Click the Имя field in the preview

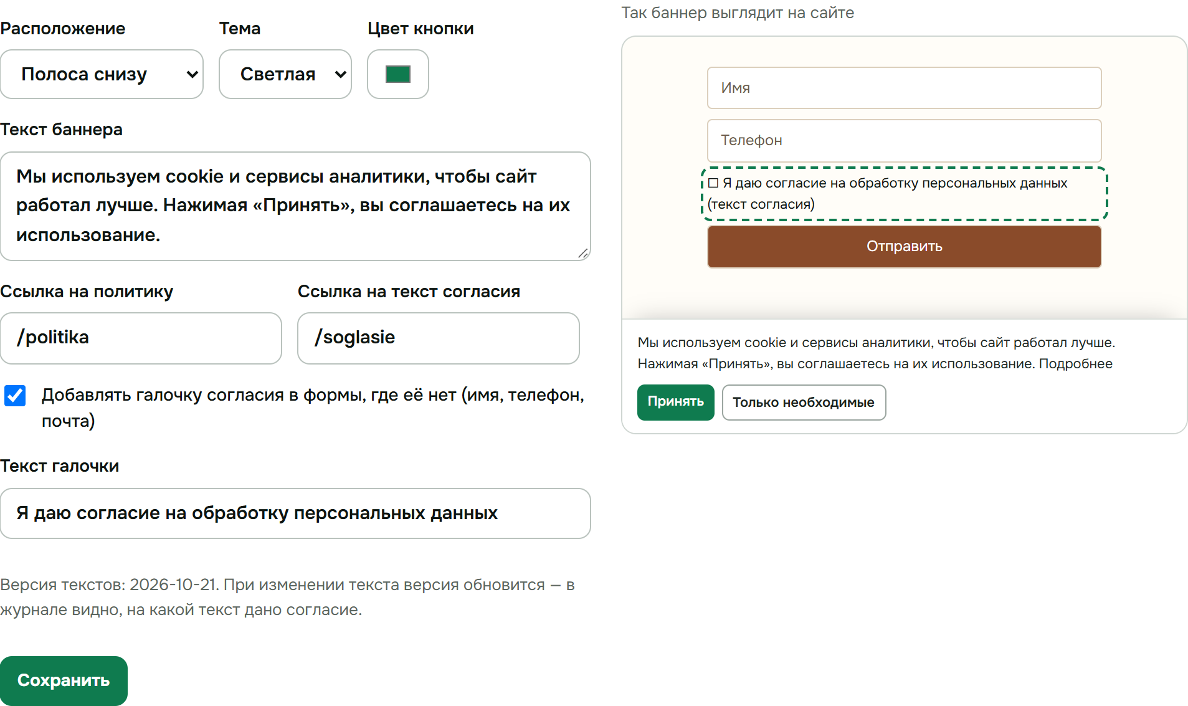point(904,88)
